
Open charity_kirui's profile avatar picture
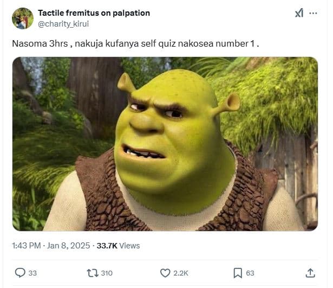coord(23,18)
